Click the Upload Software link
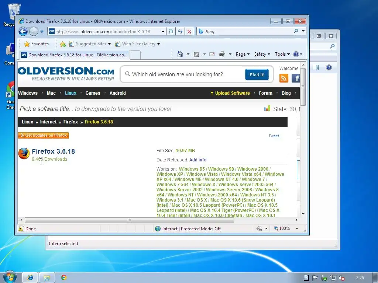This screenshot has width=378, height=283. [x=230, y=93]
